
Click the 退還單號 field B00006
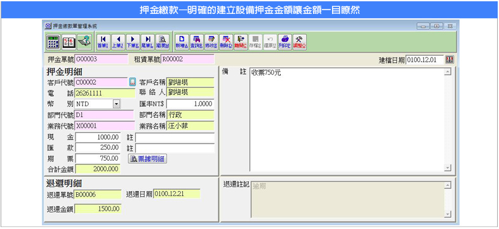click(x=98, y=194)
